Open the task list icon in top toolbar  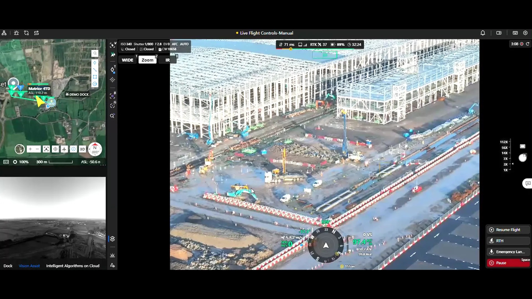coord(36,33)
